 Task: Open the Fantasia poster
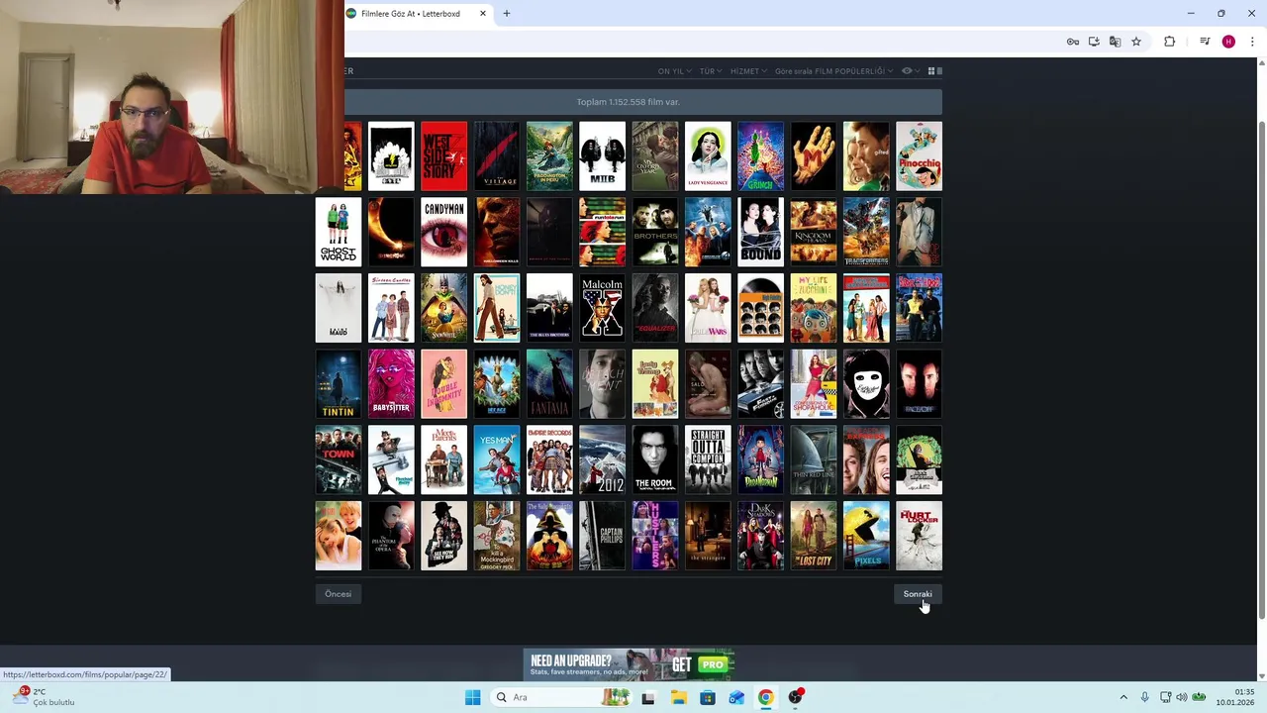point(549,384)
